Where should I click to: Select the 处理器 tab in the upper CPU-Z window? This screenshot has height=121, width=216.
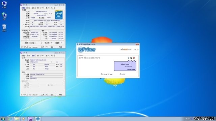pyautogui.click(x=23, y=8)
